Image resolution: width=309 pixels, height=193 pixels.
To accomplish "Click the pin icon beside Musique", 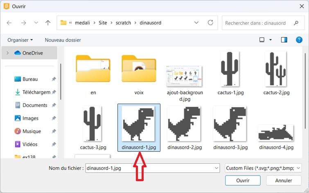I will click(x=54, y=131).
